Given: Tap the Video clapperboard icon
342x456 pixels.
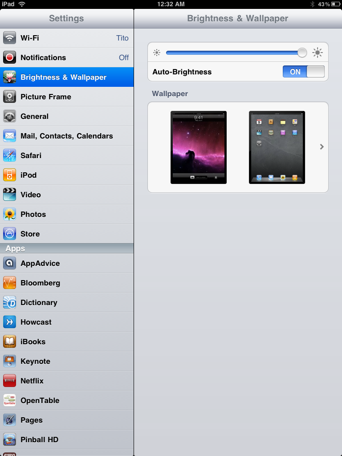Looking at the screenshot, I should (10, 195).
